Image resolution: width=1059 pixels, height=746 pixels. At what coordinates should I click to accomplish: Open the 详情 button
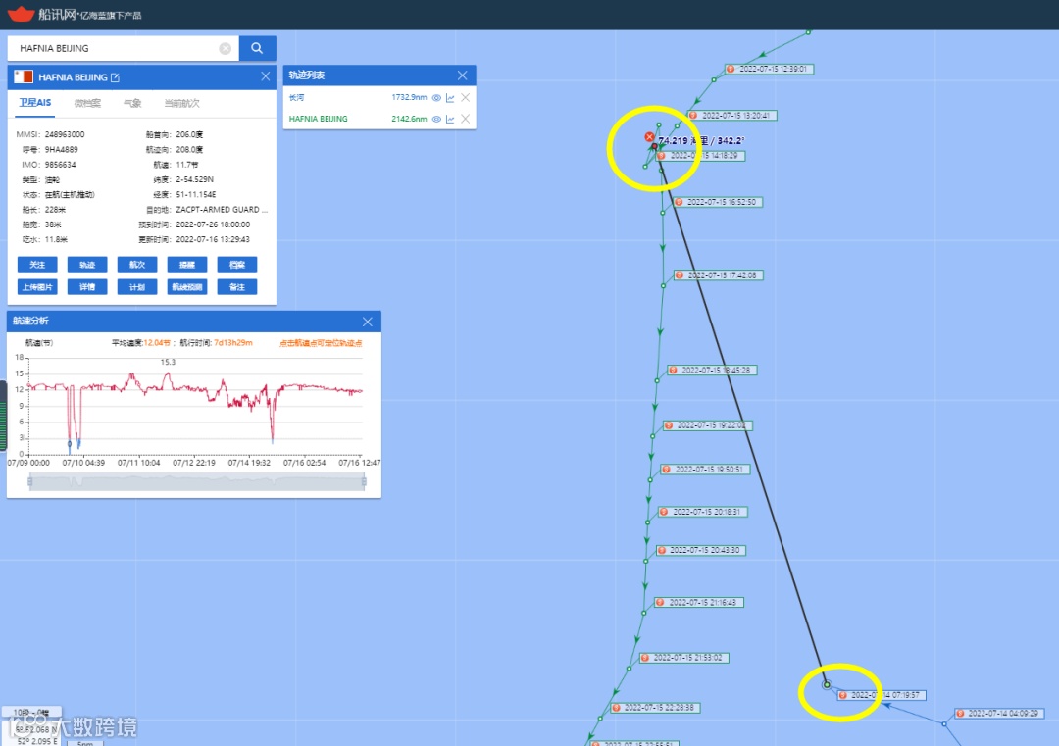[x=87, y=287]
